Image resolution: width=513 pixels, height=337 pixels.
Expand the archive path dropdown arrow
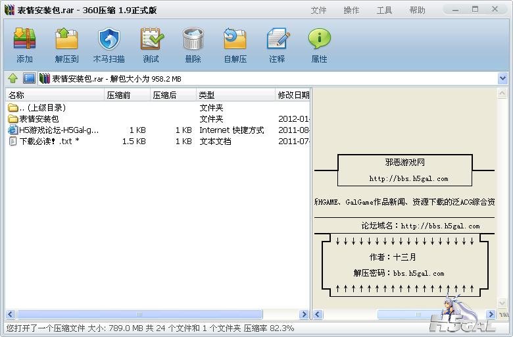(502, 78)
